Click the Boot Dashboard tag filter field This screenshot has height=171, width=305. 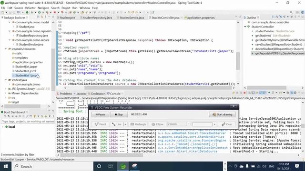[28, 122]
